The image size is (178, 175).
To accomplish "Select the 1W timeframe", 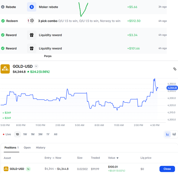I will tap(25, 134).
